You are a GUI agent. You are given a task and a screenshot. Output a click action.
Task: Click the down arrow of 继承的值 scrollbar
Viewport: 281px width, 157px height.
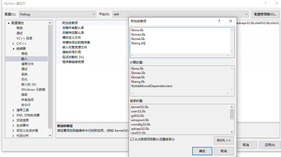click(x=232, y=131)
